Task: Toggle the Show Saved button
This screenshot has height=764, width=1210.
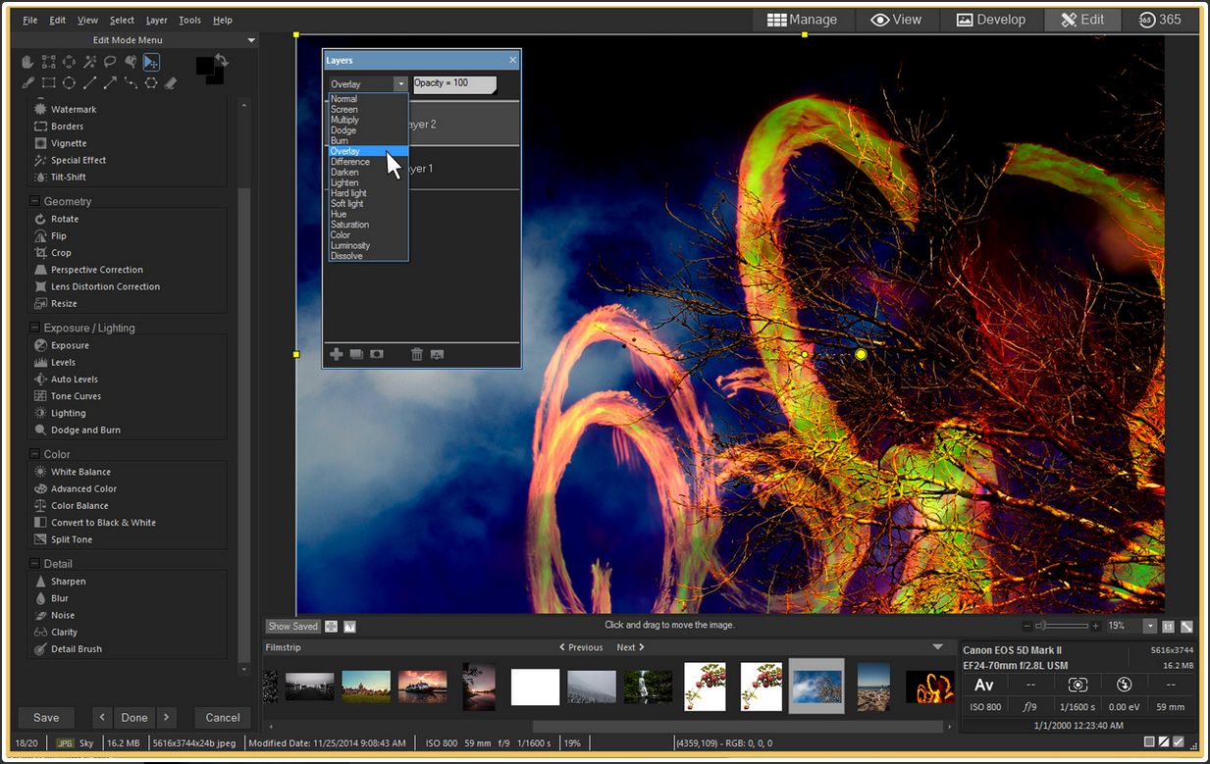Action: (x=292, y=626)
